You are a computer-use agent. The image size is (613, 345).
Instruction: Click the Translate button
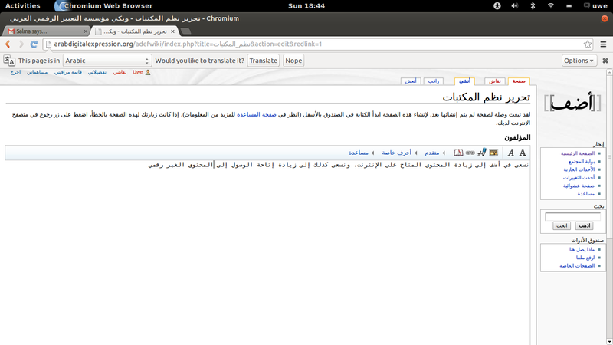[263, 61]
